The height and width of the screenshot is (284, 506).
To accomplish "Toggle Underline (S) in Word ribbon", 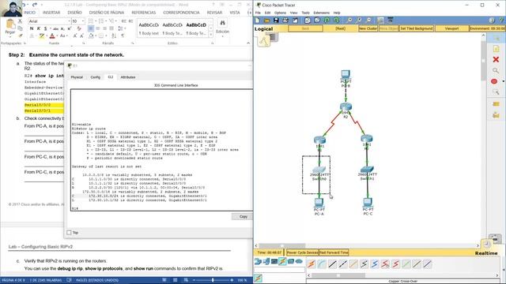I will pyautogui.click(x=45, y=28).
